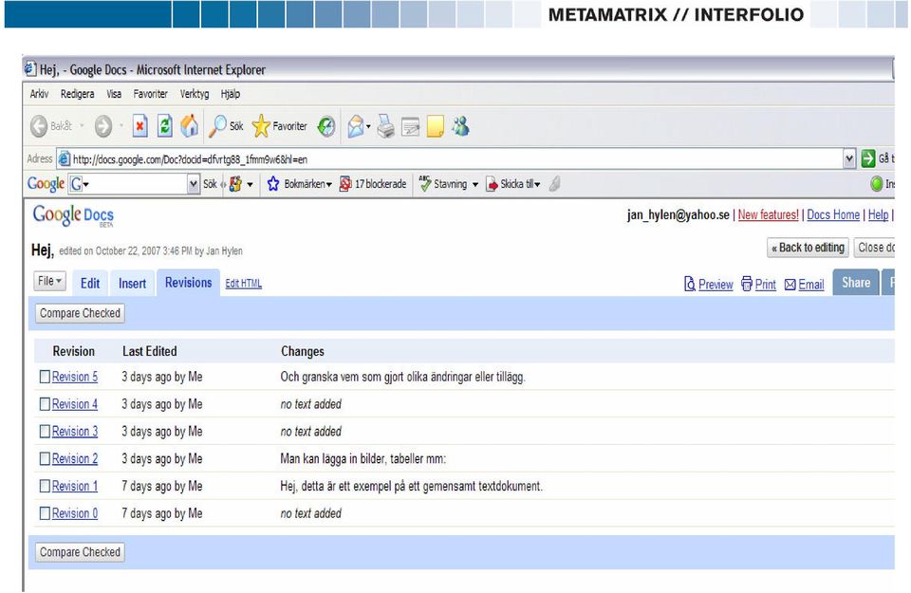Open the New features! link
911x593 pixels.
768,214
